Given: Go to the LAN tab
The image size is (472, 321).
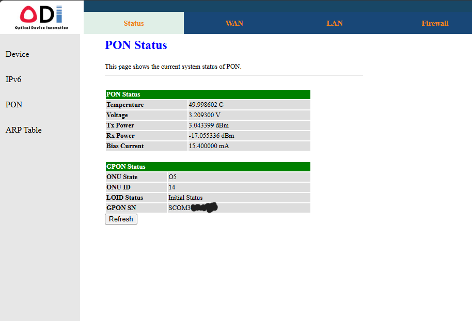Looking at the screenshot, I should [x=335, y=23].
